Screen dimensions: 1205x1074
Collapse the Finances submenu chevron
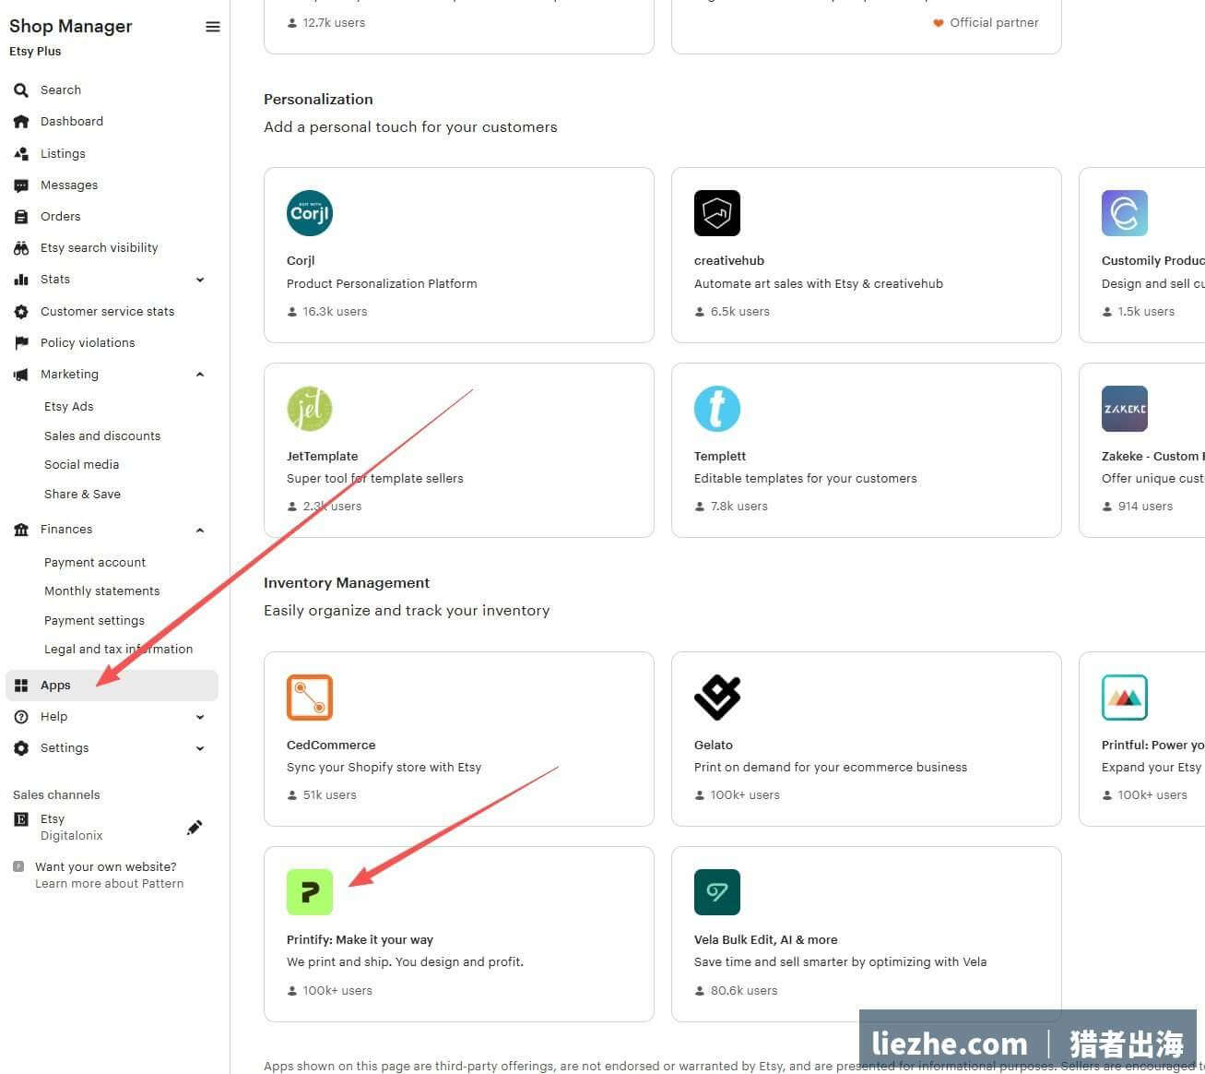(200, 530)
